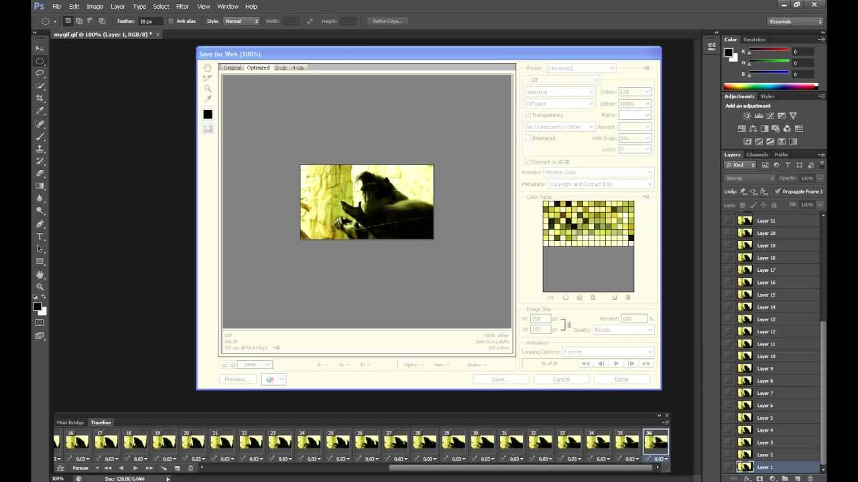Delete selected frame trash icon in Timeline

pos(190,468)
